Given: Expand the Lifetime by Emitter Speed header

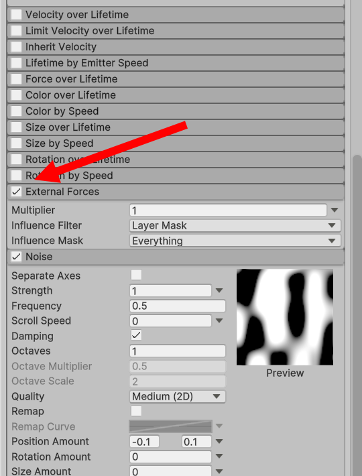Looking at the screenshot, I should click(x=176, y=63).
